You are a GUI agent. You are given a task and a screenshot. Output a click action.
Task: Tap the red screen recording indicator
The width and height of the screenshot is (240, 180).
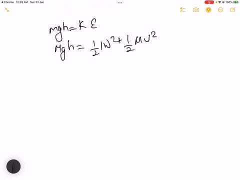209,2
